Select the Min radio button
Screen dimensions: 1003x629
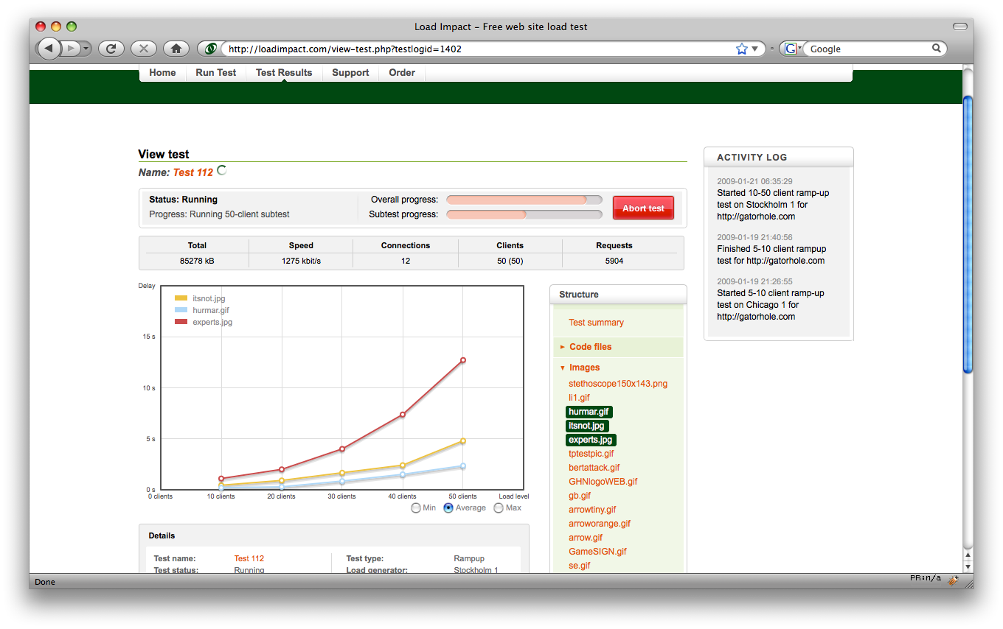[416, 507]
